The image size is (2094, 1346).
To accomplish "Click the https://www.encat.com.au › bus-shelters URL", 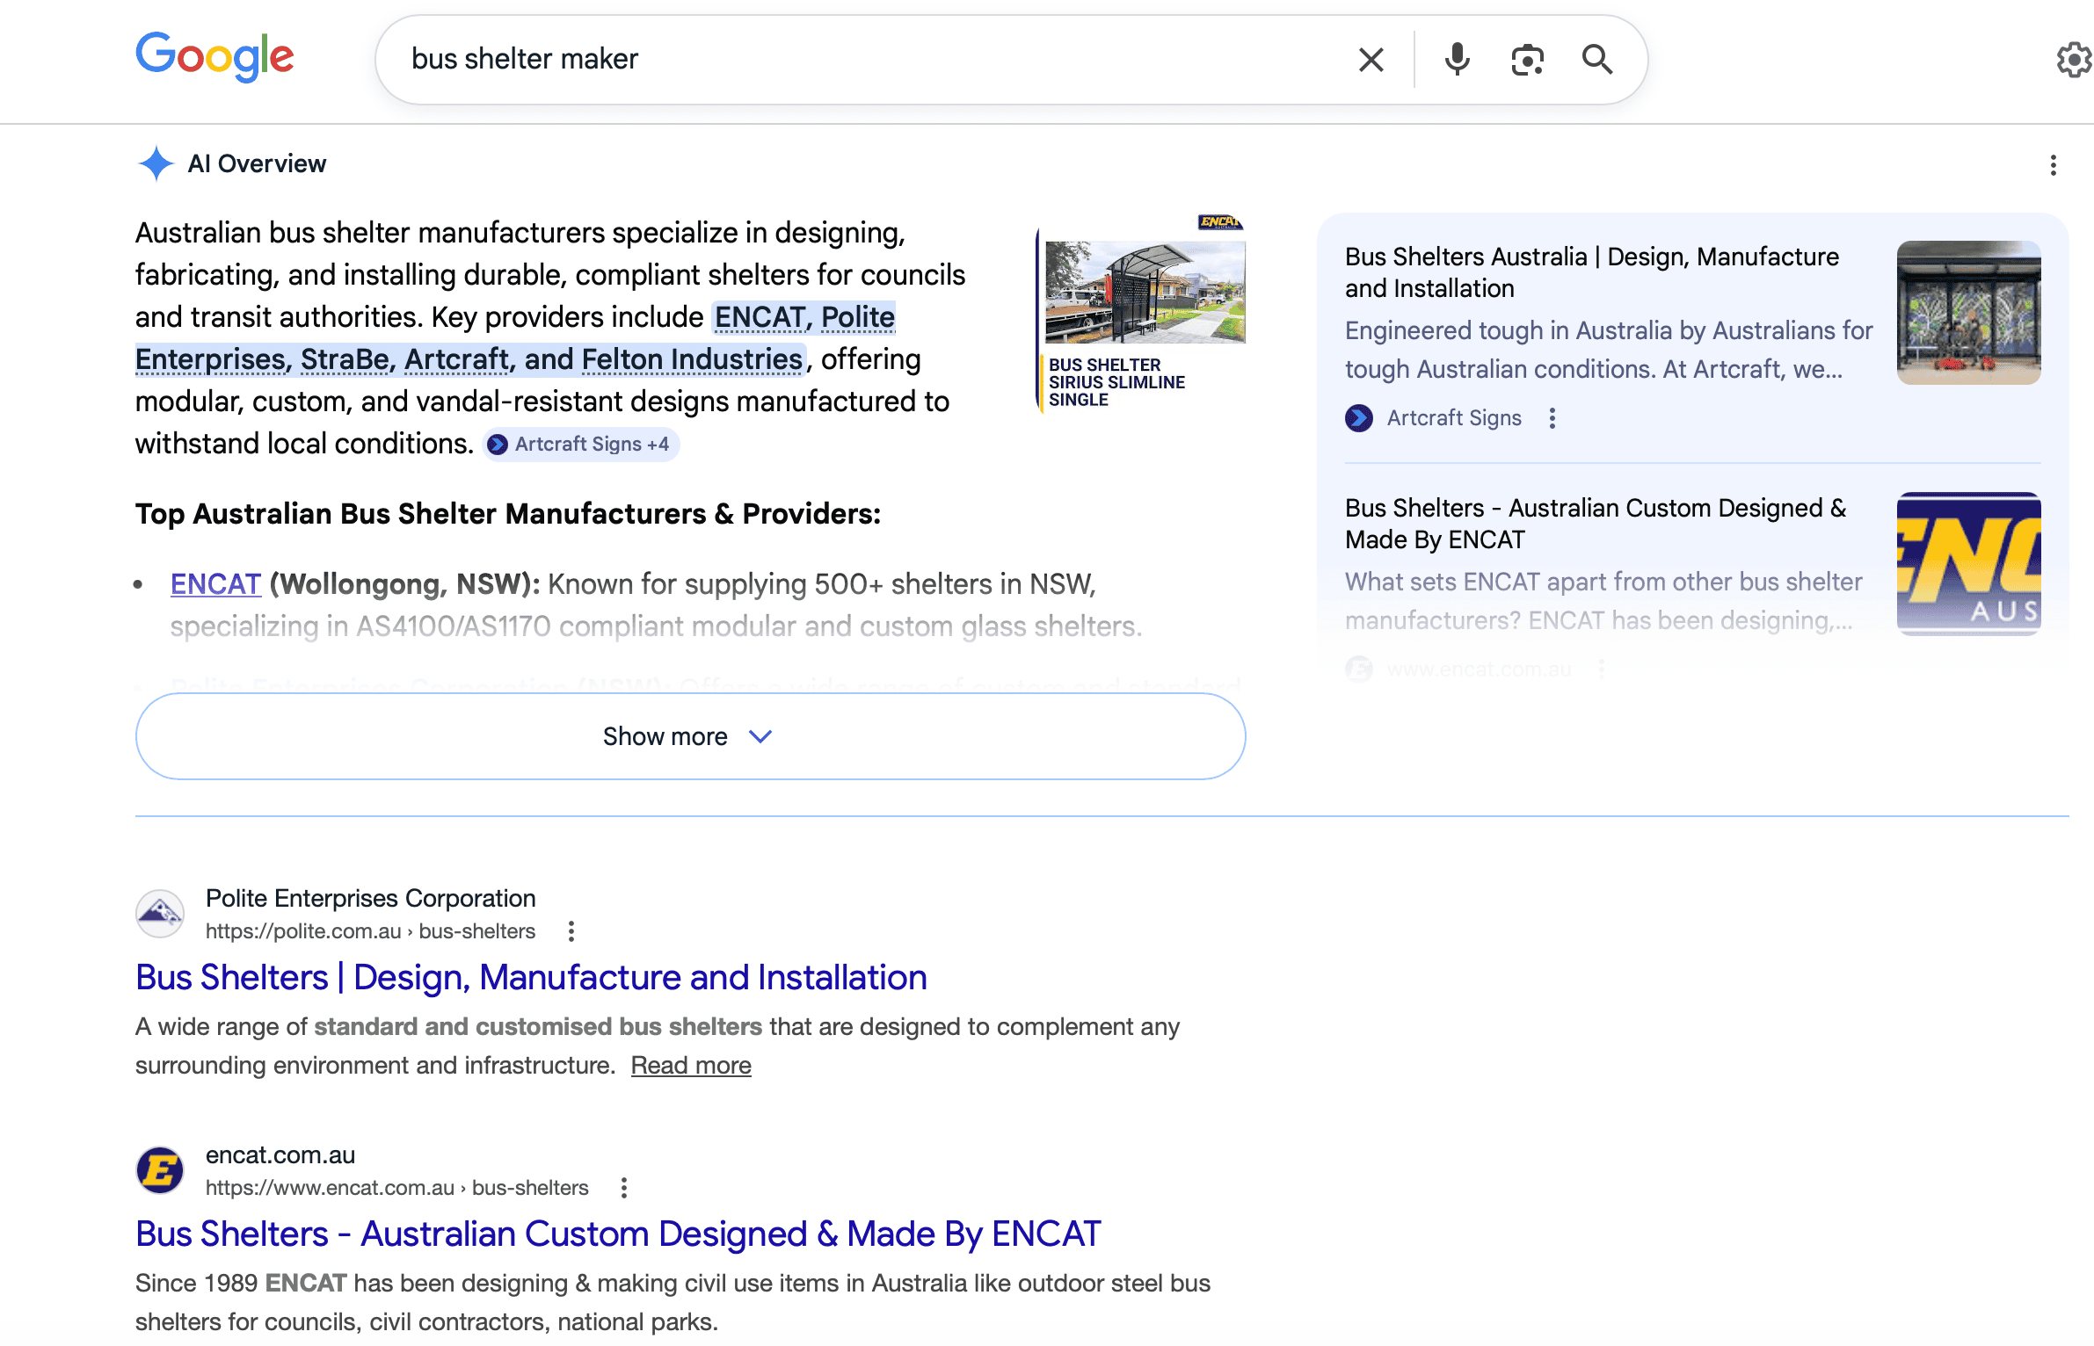I will [x=396, y=1188].
